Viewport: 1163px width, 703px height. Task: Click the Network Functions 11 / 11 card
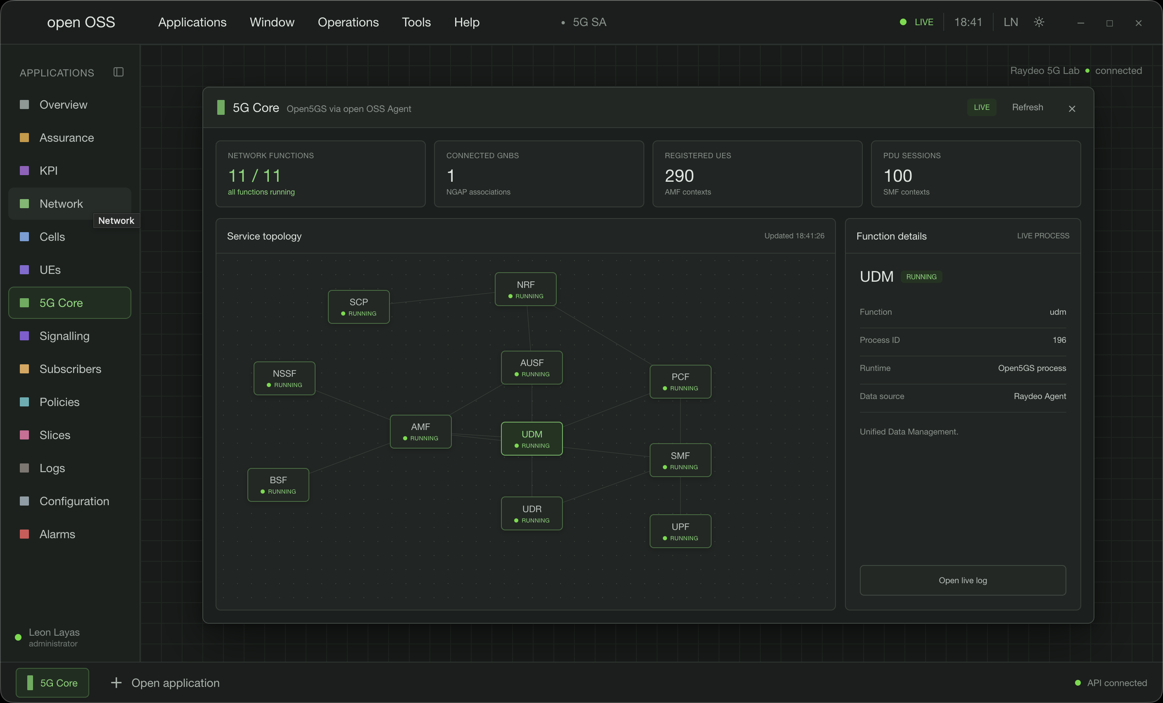click(320, 174)
